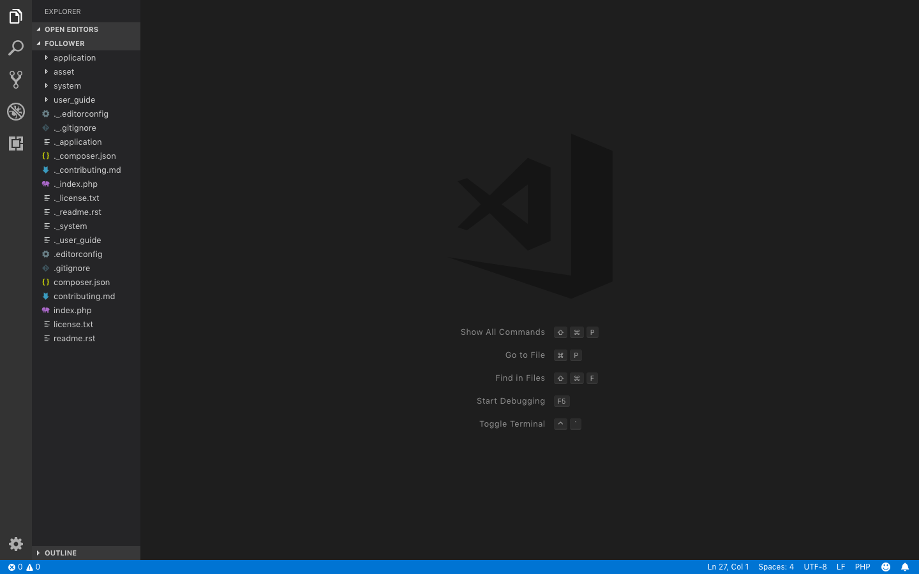Viewport: 919px width, 574px height.
Task: Open the Source Control view icon
Action: (x=16, y=80)
